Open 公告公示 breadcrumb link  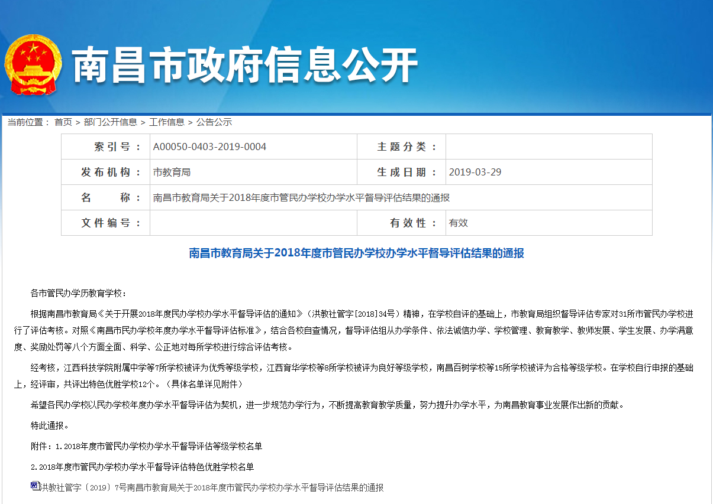[x=214, y=122]
